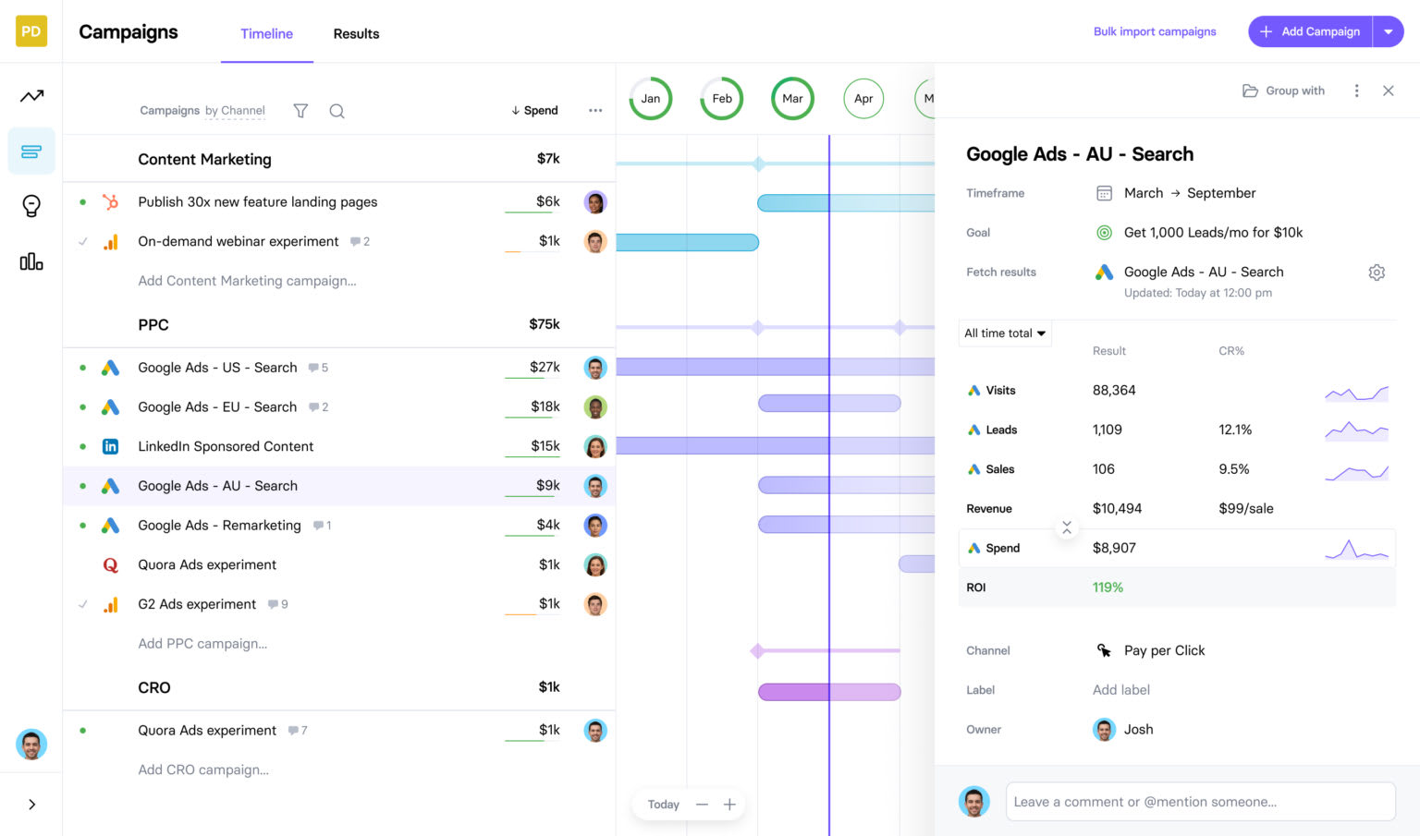
Task: Open user profile avatar in sidebar
Action: click(31, 745)
